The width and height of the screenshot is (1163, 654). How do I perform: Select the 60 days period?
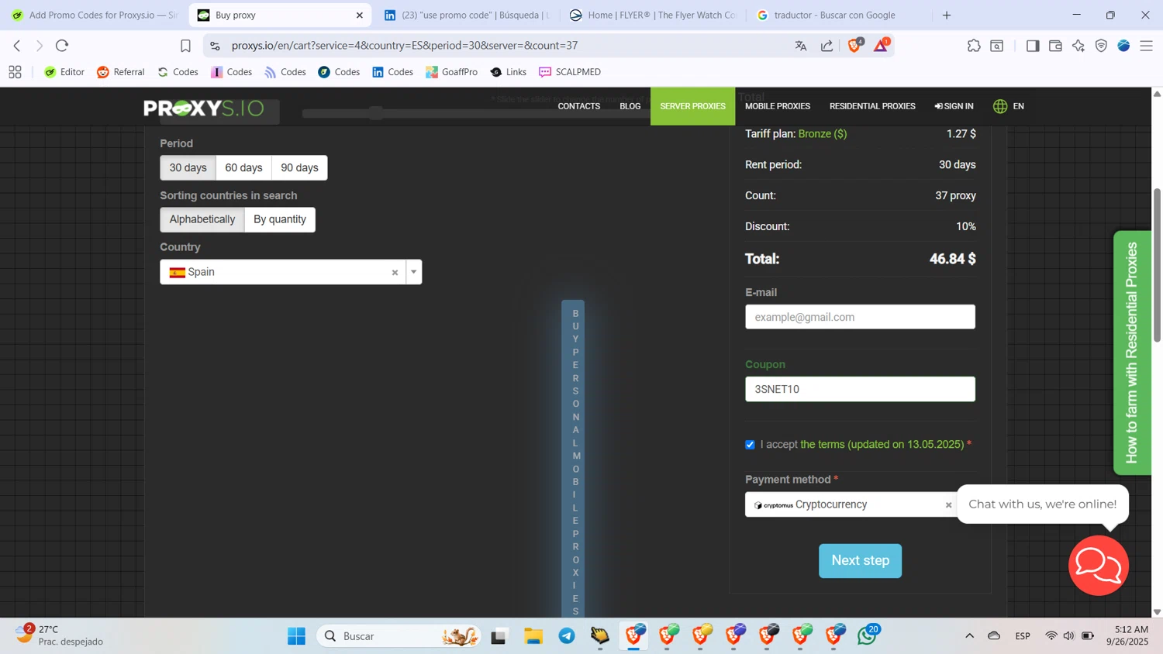point(243,167)
